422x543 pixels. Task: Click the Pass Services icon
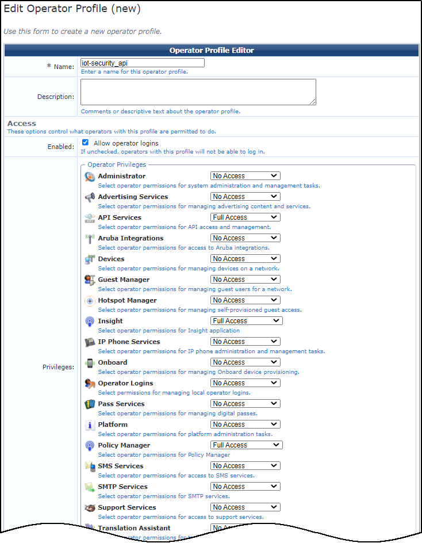click(90, 404)
